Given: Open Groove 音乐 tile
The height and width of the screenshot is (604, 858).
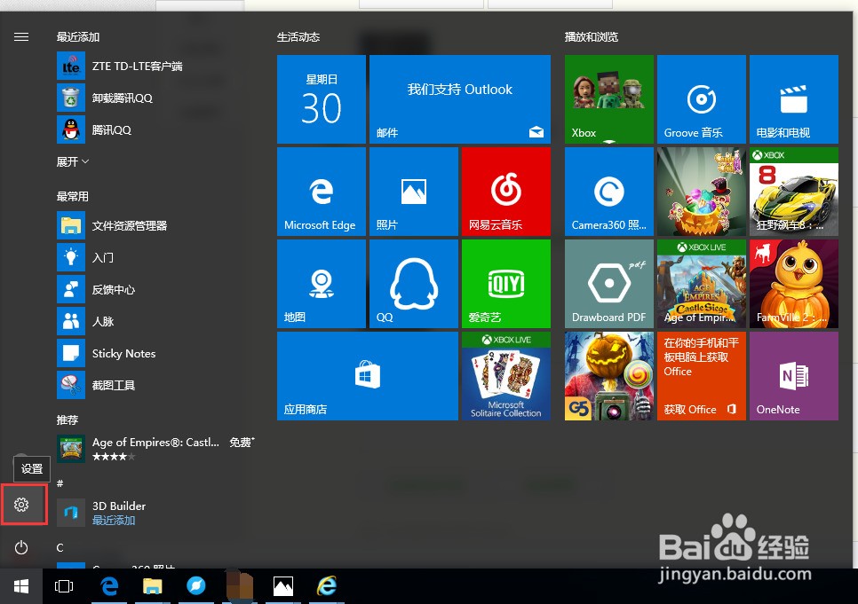Looking at the screenshot, I should (x=702, y=99).
